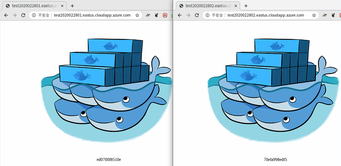Click the GNOME foot extension in right window
This screenshot has width=341, height=166.
pyautogui.click(x=333, y=15)
